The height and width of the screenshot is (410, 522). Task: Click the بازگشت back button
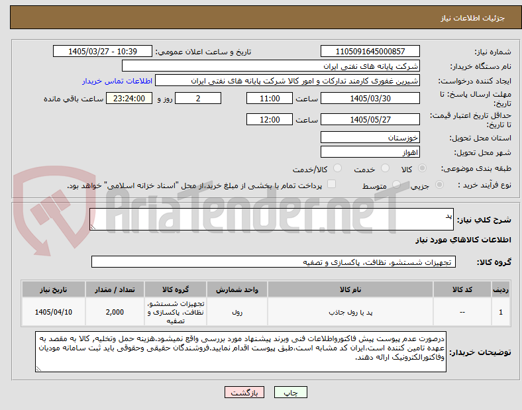pyautogui.click(x=244, y=392)
